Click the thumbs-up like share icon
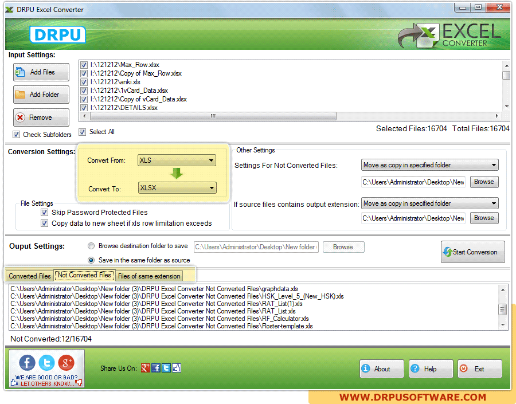Image resolution: width=516 pixels, height=404 pixels. pyautogui.click(x=177, y=368)
